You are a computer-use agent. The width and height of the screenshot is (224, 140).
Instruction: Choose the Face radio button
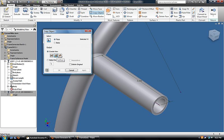[x=55, y=39]
